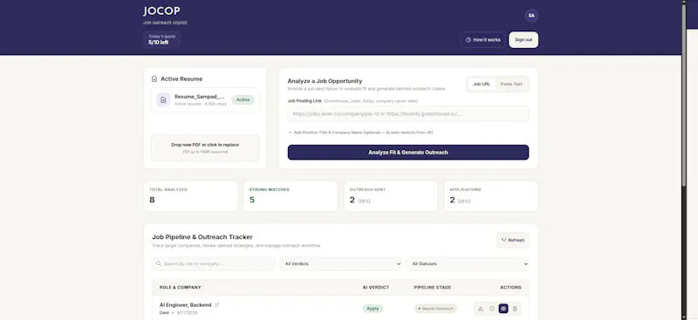Switch to Paste Text tab
The image size is (698, 320).
tap(511, 84)
